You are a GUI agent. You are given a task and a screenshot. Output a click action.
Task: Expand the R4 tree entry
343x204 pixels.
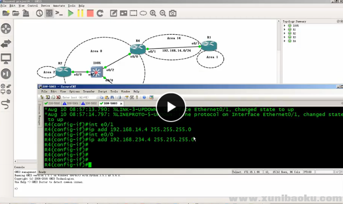pyautogui.click(x=285, y=41)
